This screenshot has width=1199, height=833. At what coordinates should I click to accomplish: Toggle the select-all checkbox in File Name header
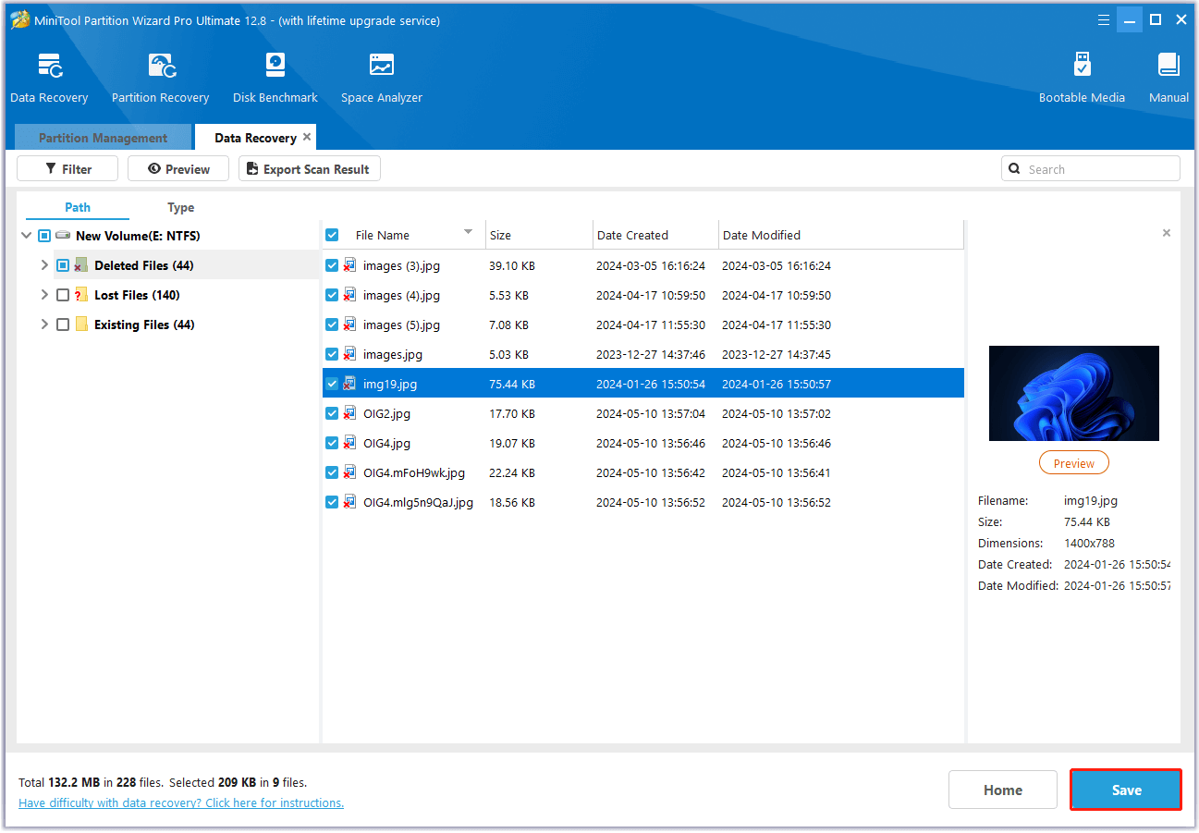332,235
